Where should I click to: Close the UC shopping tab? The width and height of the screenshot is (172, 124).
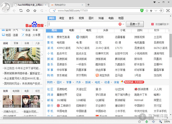click(82, 5)
